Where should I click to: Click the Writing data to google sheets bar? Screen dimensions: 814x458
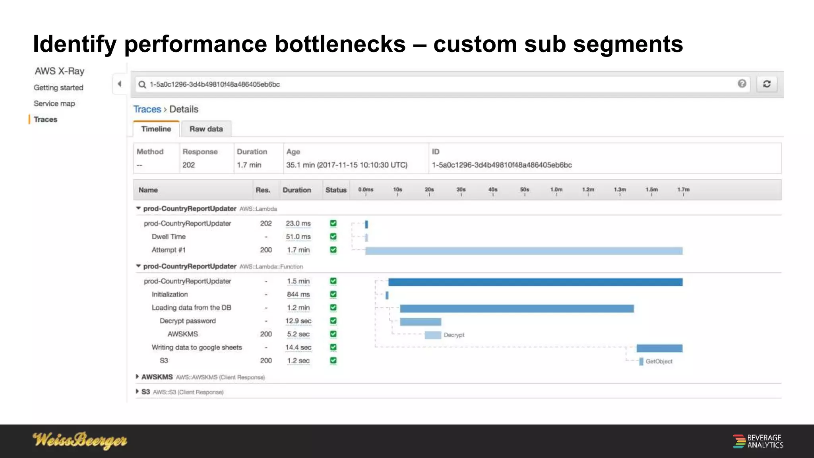pos(659,348)
